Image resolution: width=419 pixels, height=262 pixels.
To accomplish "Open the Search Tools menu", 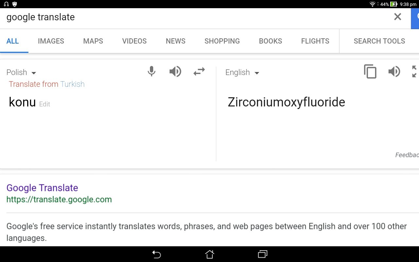I will coord(379,41).
